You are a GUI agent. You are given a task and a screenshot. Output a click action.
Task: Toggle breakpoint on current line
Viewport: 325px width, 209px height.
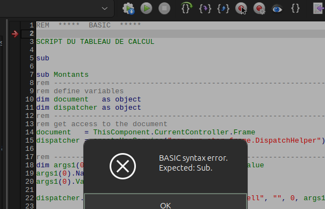pos(241,9)
